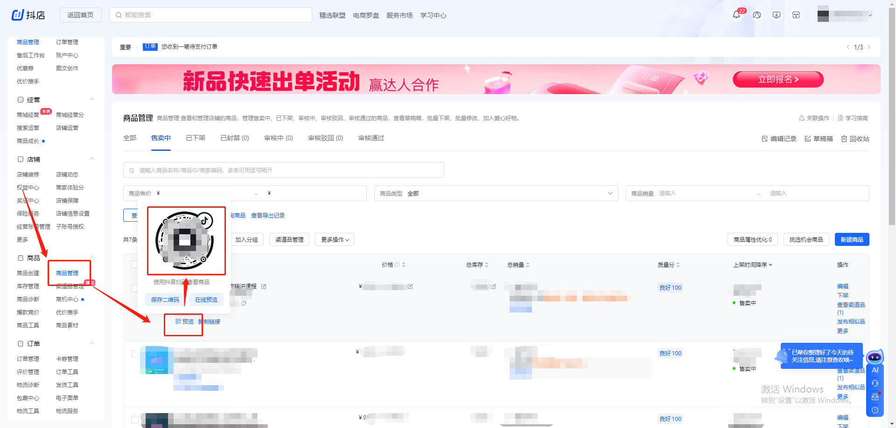Click the help icon next to 价格 header

(x=397, y=265)
